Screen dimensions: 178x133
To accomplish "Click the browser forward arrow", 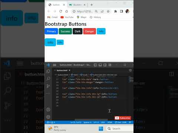I will tap(55, 11).
